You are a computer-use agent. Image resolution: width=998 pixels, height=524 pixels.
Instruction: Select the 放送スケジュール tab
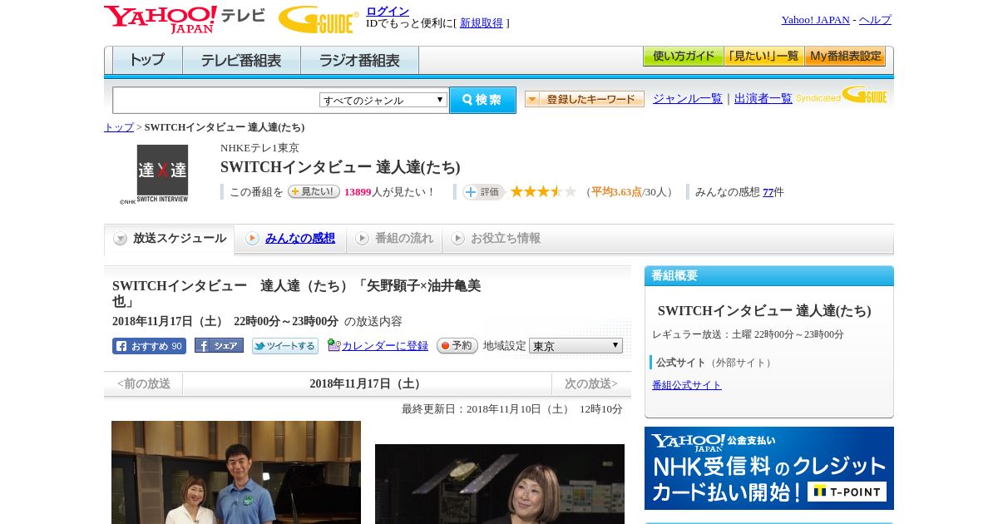(170, 239)
